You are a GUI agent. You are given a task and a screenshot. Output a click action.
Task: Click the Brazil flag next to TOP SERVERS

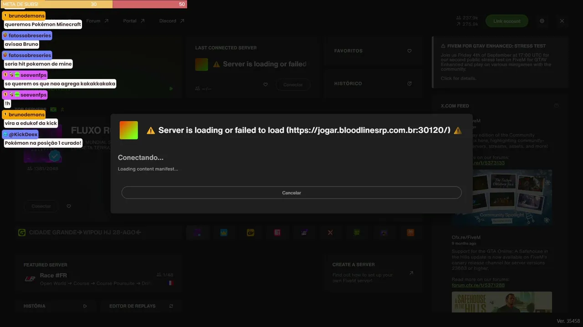tap(53, 109)
